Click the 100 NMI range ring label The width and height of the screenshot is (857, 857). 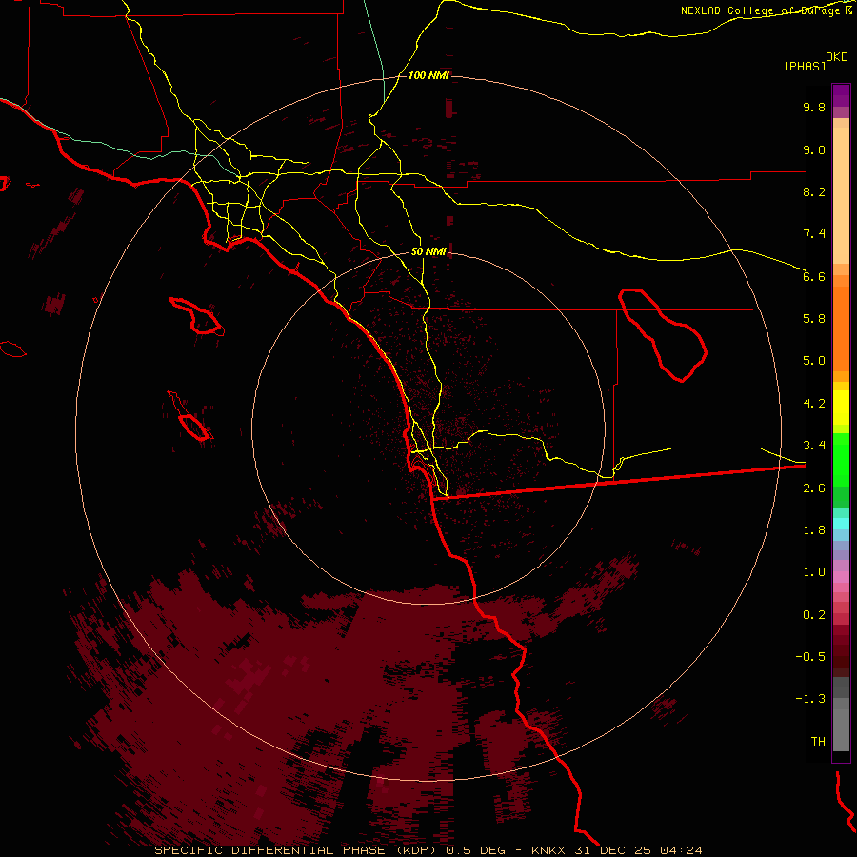[428, 75]
